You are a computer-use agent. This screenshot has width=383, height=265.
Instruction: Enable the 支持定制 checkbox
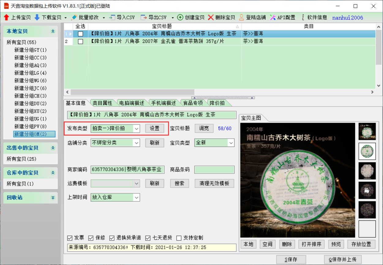tap(179, 238)
